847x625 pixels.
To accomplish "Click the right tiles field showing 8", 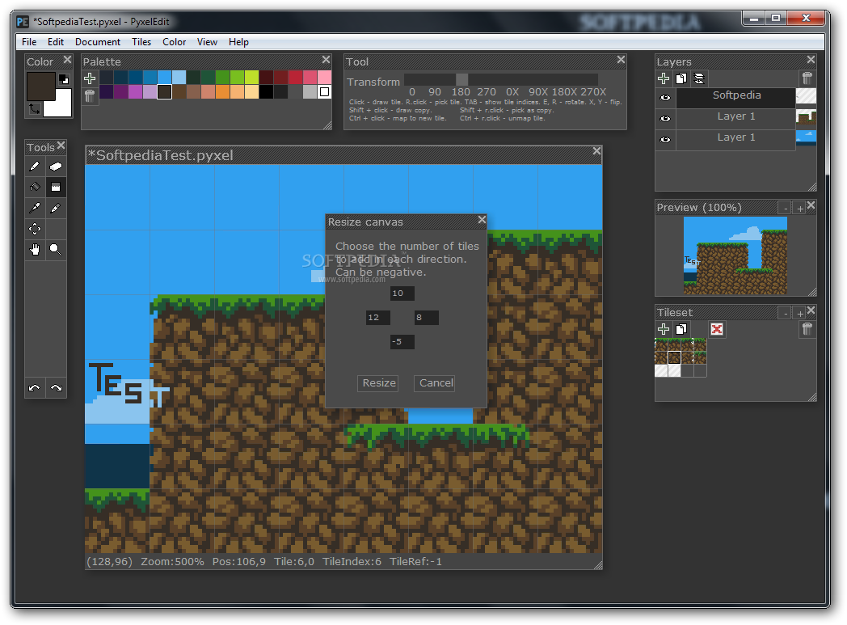I will pos(426,318).
